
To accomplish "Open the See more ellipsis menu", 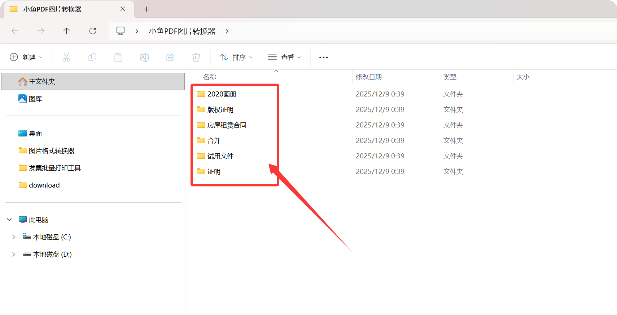I will (x=324, y=58).
